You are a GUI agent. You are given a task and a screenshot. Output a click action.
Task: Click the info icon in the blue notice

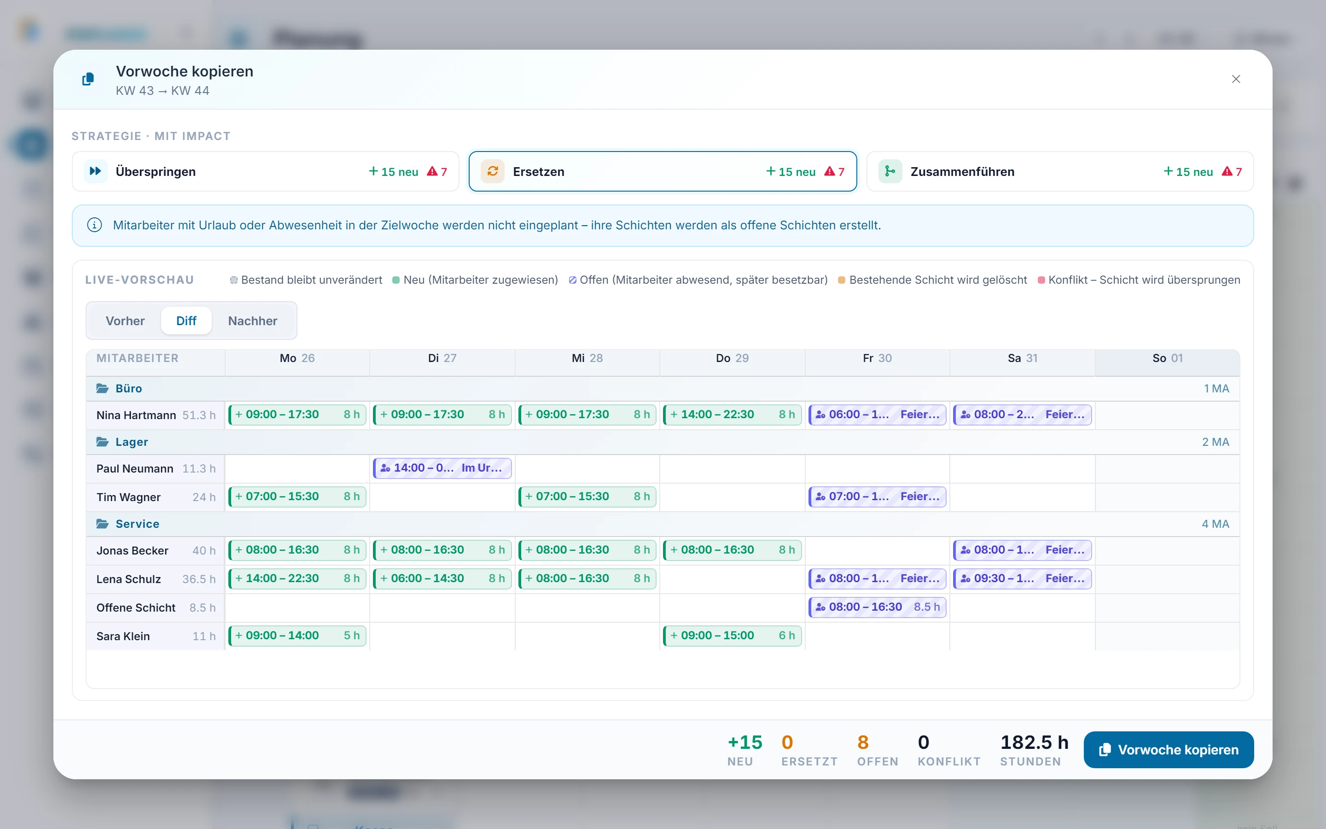point(94,225)
